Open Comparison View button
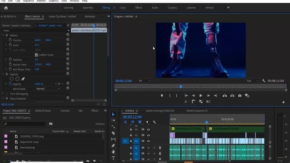The image size is (290, 163). [x=247, y=96]
